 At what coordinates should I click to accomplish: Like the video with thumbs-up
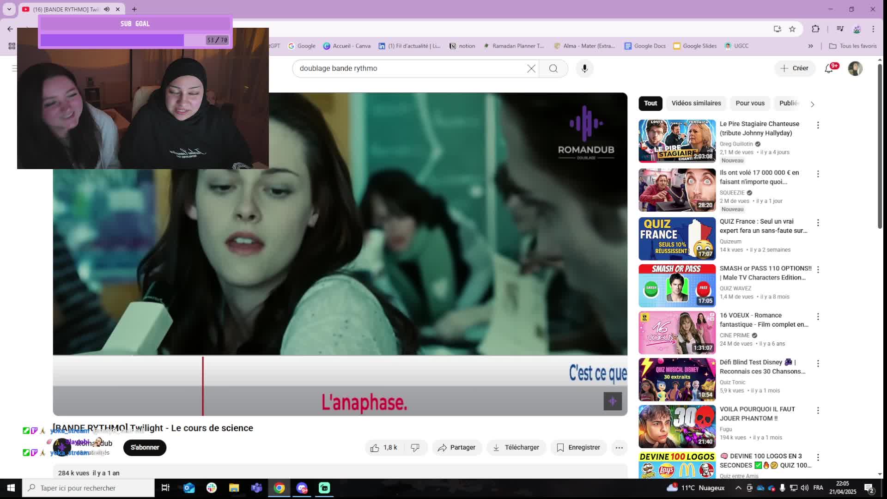tap(384, 447)
